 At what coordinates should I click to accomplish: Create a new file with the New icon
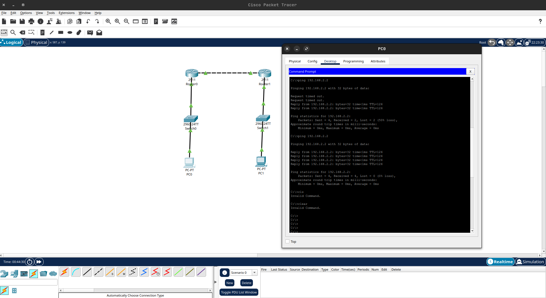[4, 21]
